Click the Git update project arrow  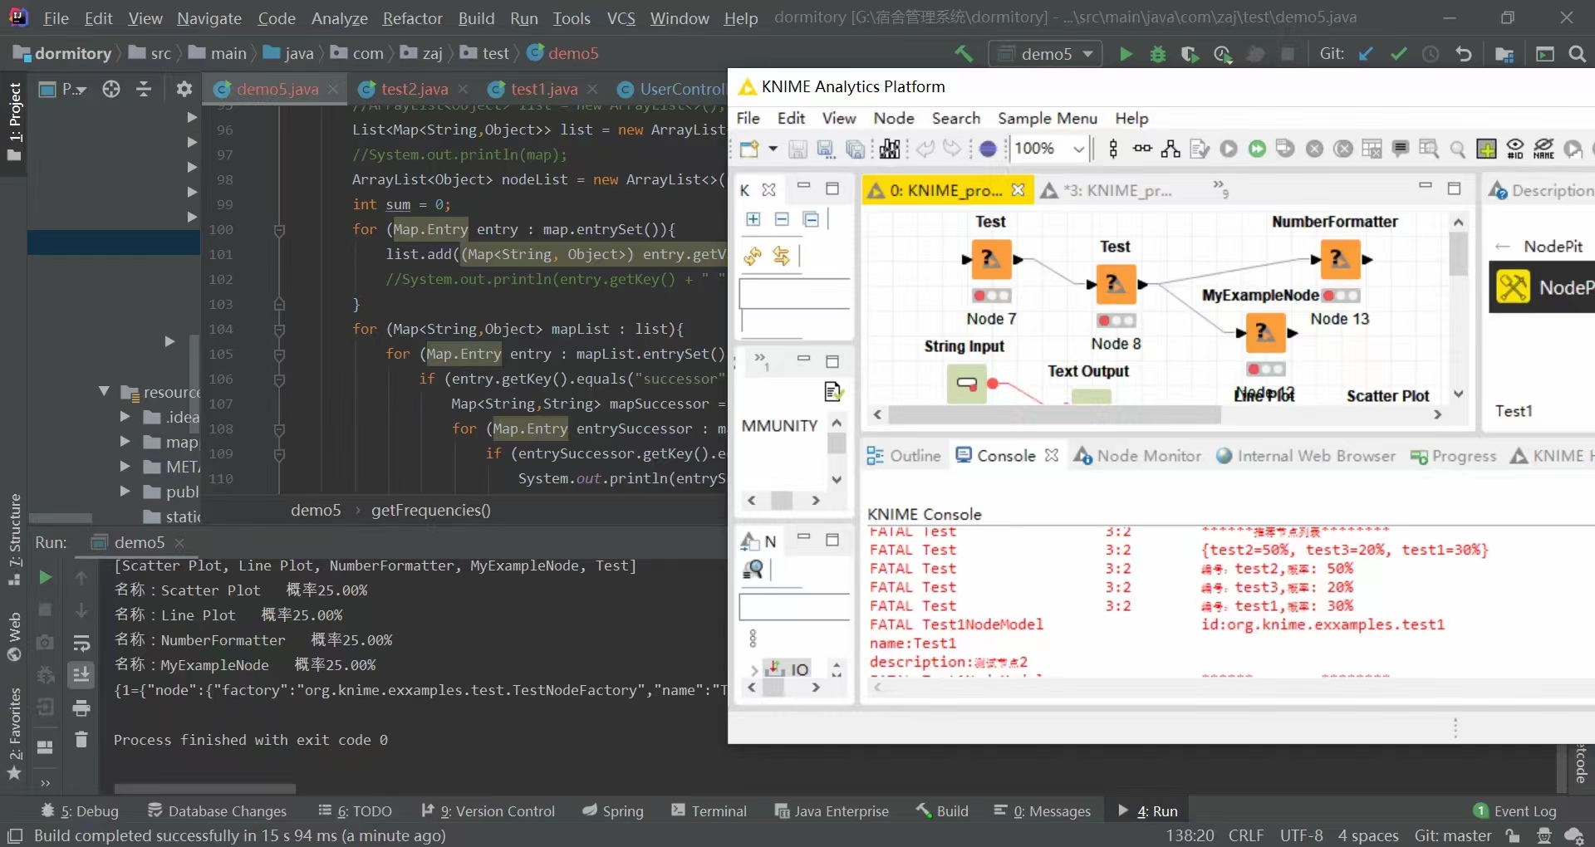pyautogui.click(x=1366, y=54)
